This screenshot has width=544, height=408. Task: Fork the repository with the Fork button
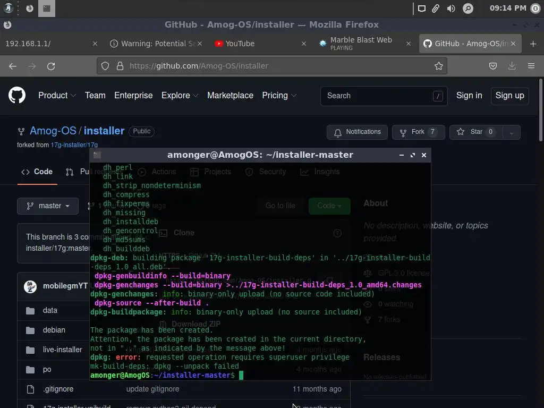click(418, 132)
